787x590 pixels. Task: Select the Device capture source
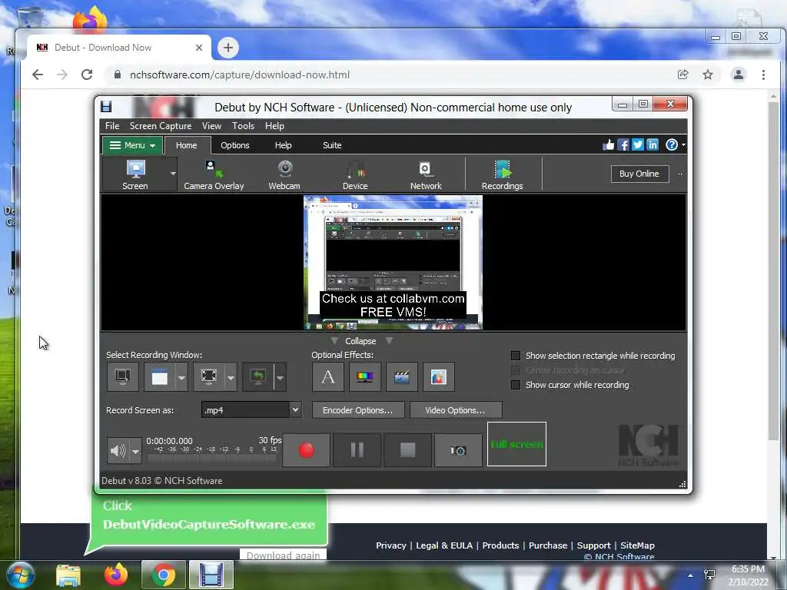point(355,174)
